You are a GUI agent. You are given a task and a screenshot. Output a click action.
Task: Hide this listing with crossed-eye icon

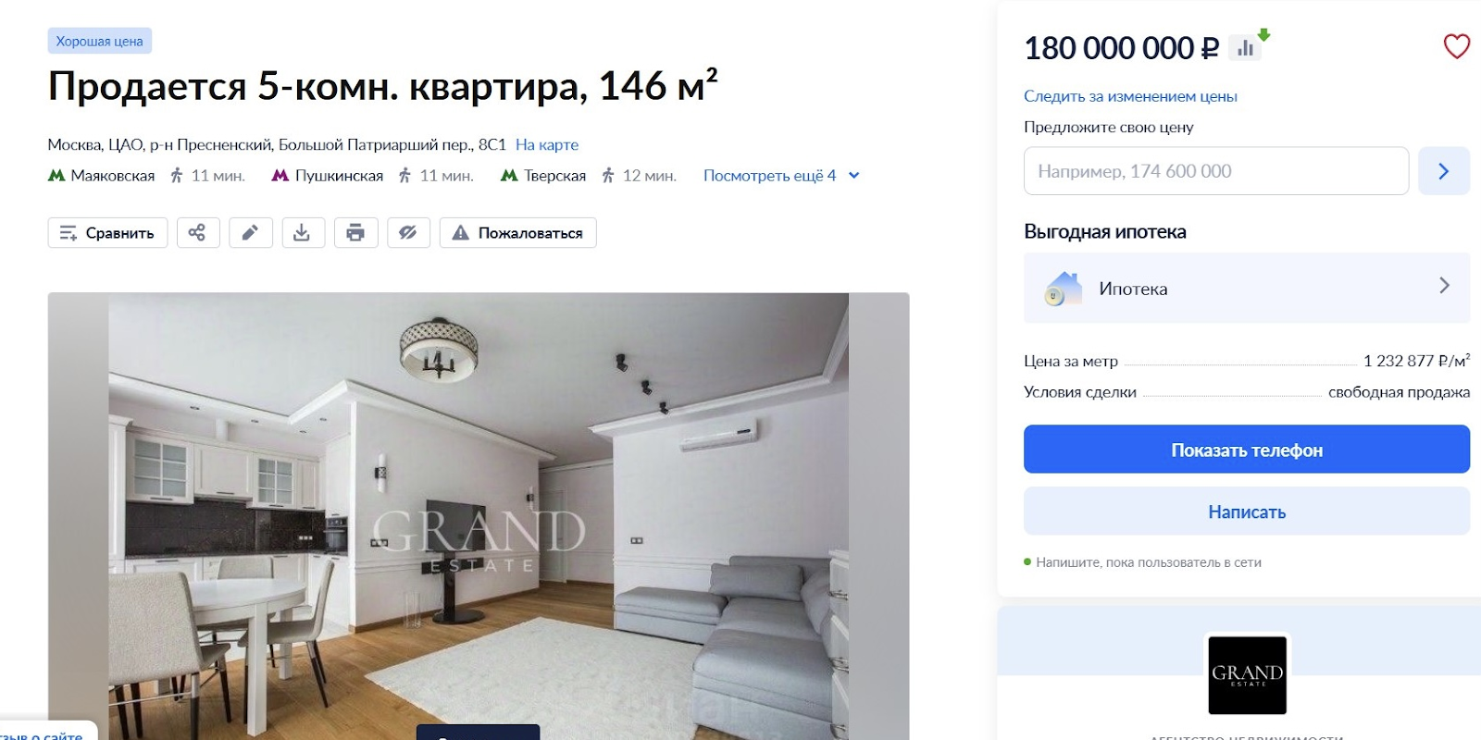click(408, 233)
